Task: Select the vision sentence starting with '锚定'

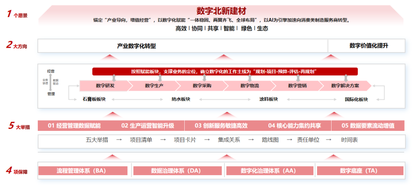Action: point(221,20)
